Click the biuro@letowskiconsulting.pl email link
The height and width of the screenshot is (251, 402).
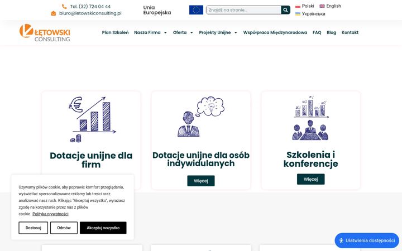(x=90, y=13)
